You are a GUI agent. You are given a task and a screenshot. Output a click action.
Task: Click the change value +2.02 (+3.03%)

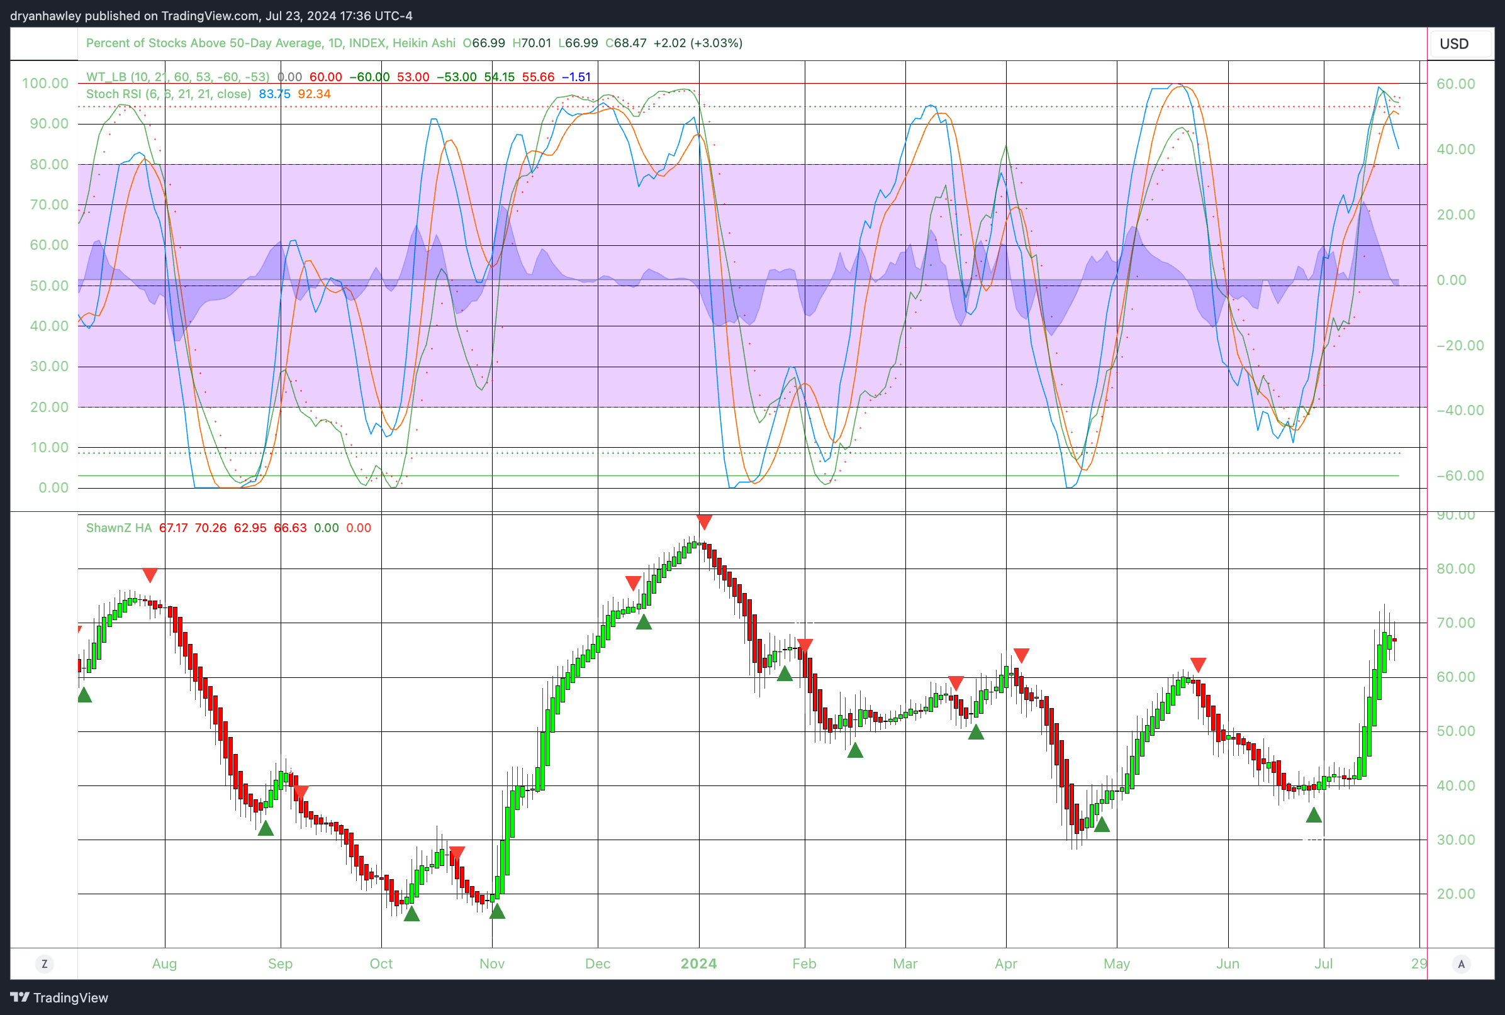pos(698,43)
